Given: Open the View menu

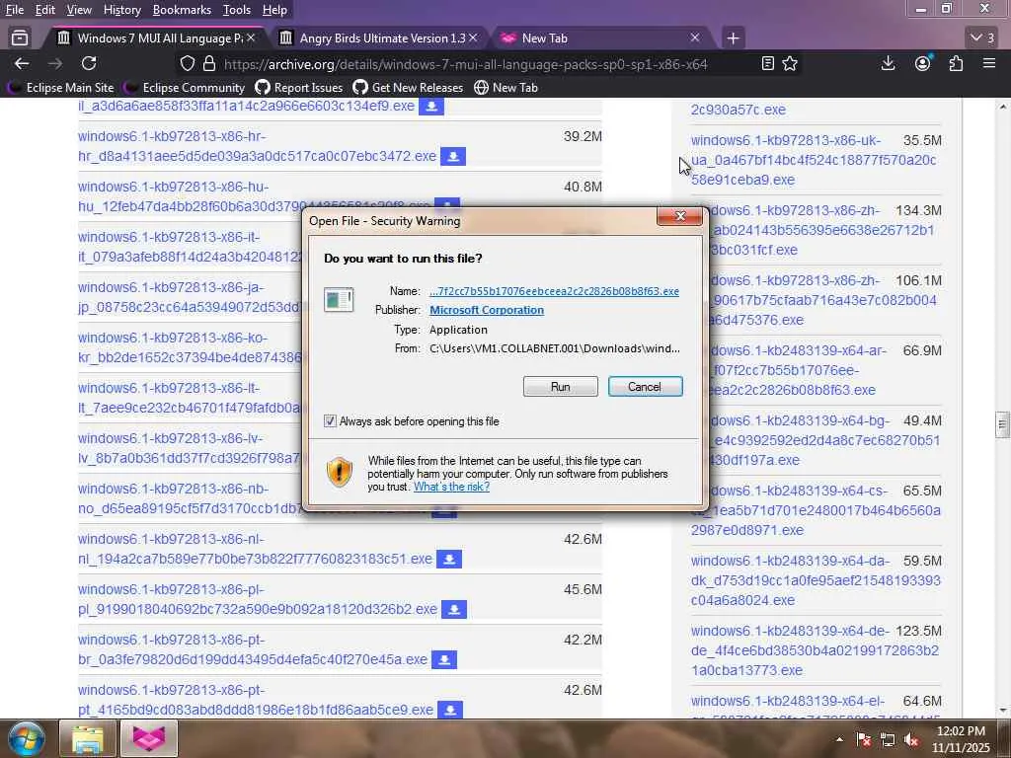Looking at the screenshot, I should [x=79, y=10].
